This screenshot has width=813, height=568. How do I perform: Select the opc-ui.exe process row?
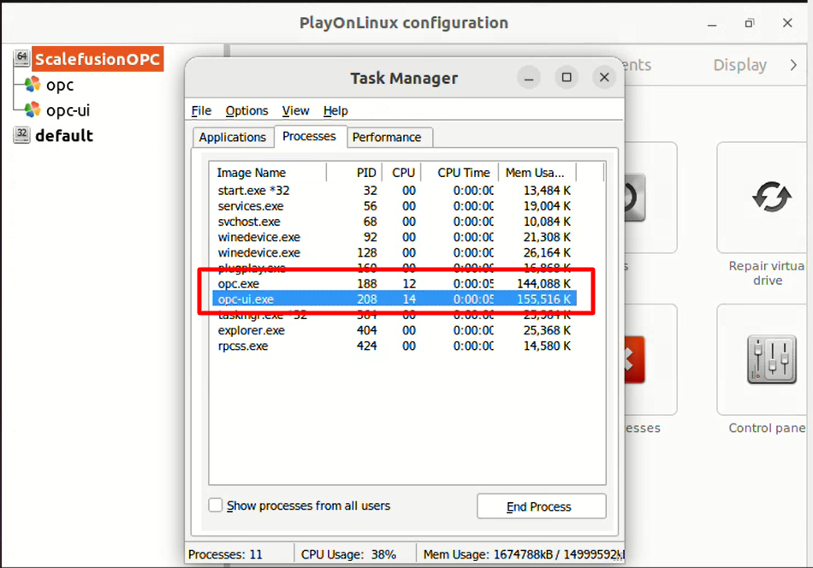pos(394,299)
